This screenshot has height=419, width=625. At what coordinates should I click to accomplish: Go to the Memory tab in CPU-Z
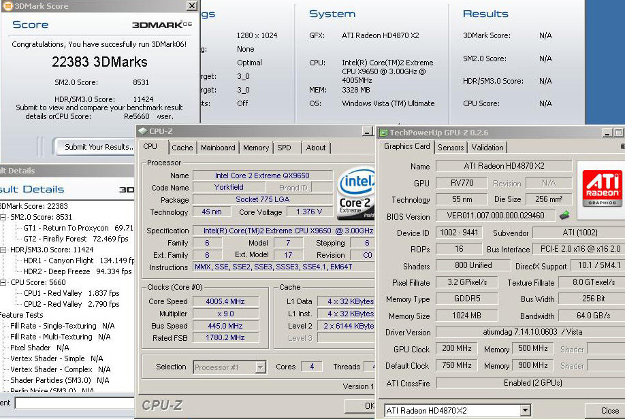pyautogui.click(x=256, y=148)
